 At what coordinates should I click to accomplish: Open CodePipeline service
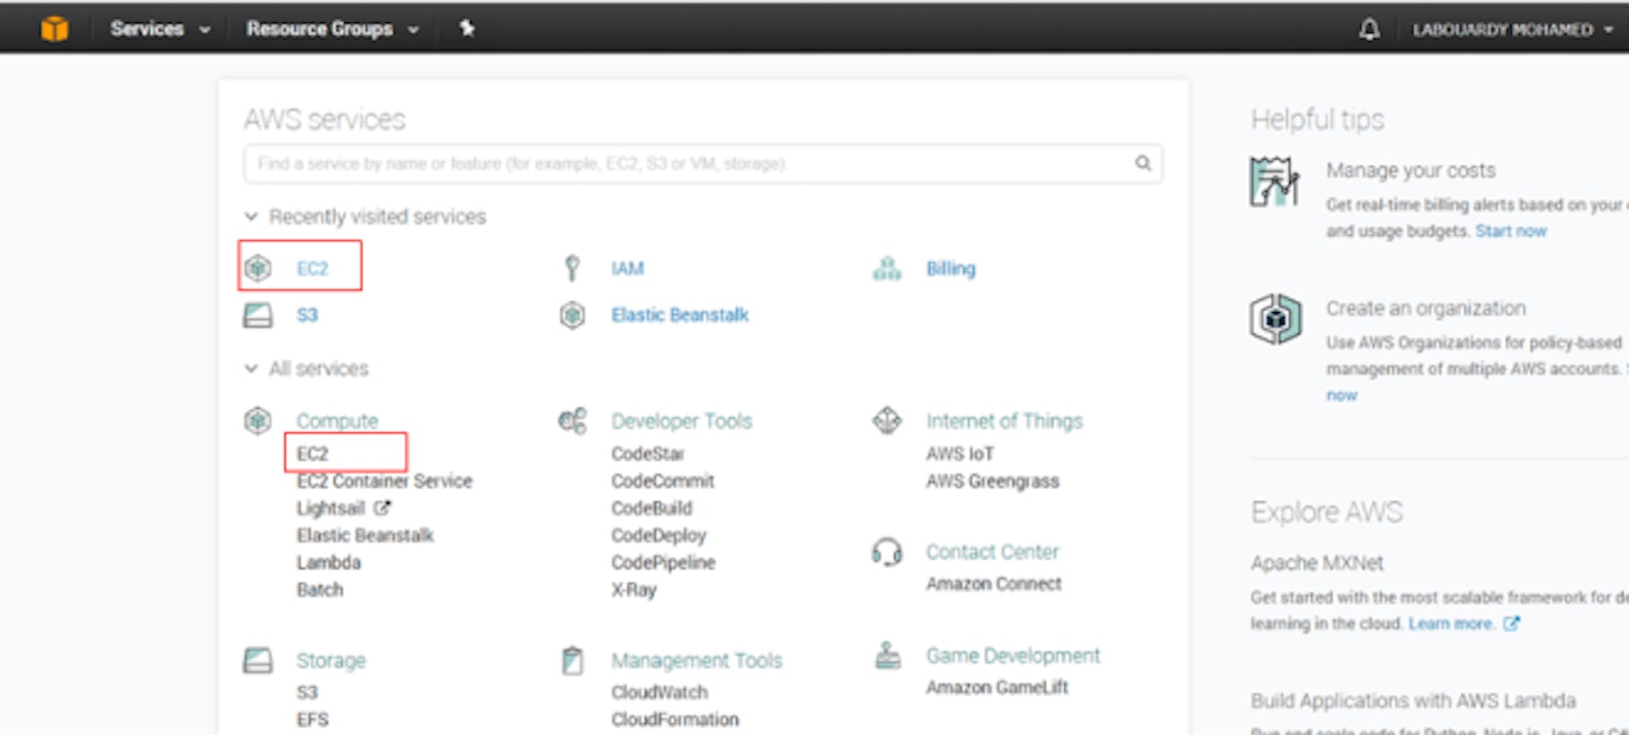pyautogui.click(x=663, y=562)
